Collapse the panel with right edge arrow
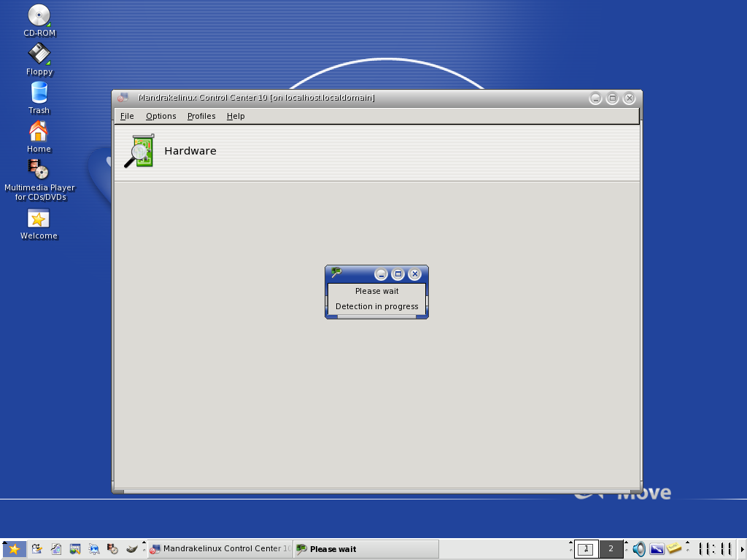Viewport: 747px width, 560px height. point(742,549)
